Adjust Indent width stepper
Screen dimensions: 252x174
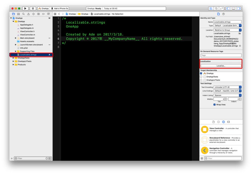[240, 99]
